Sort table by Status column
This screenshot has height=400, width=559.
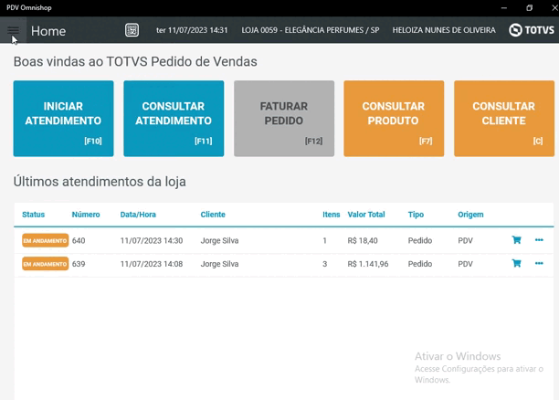tap(33, 215)
